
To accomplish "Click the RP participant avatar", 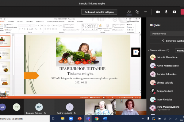I will pos(17,107).
